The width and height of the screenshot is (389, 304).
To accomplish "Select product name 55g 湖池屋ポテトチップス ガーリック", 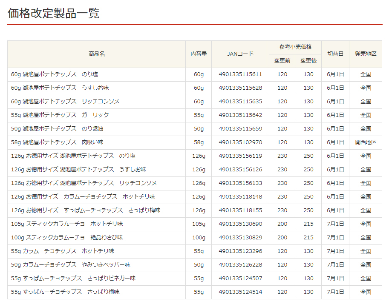I will (x=60, y=115).
